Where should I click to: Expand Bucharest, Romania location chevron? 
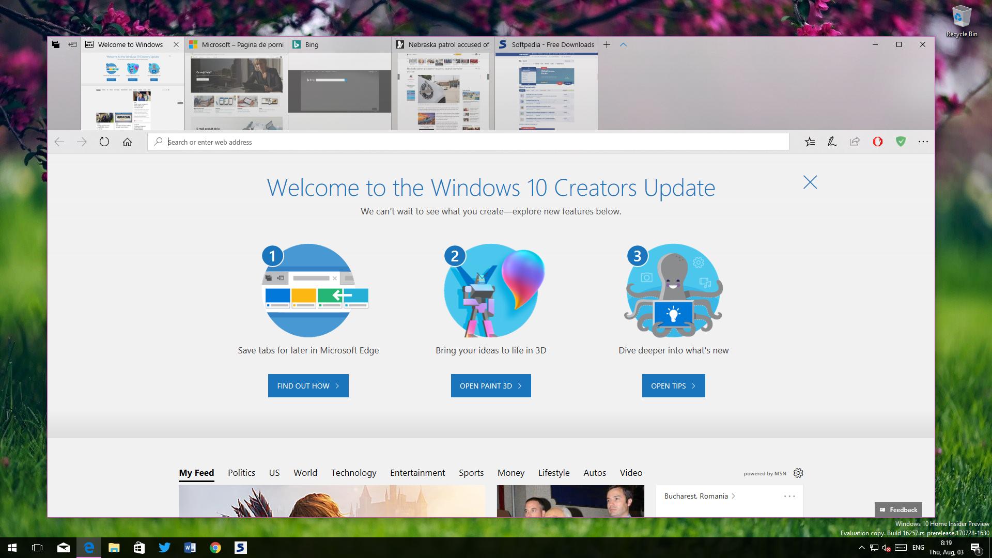coord(733,496)
